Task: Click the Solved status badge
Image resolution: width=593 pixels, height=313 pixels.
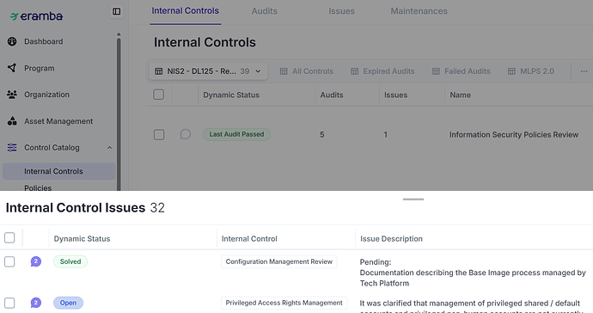Action: coord(70,261)
